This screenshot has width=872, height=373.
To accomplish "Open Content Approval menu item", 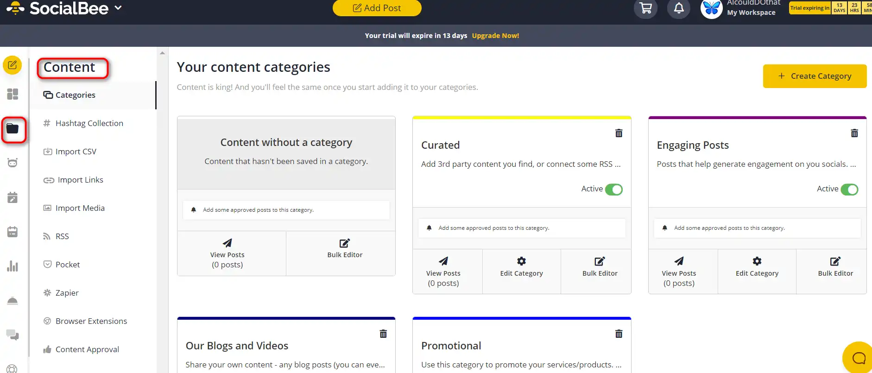I will click(94, 349).
